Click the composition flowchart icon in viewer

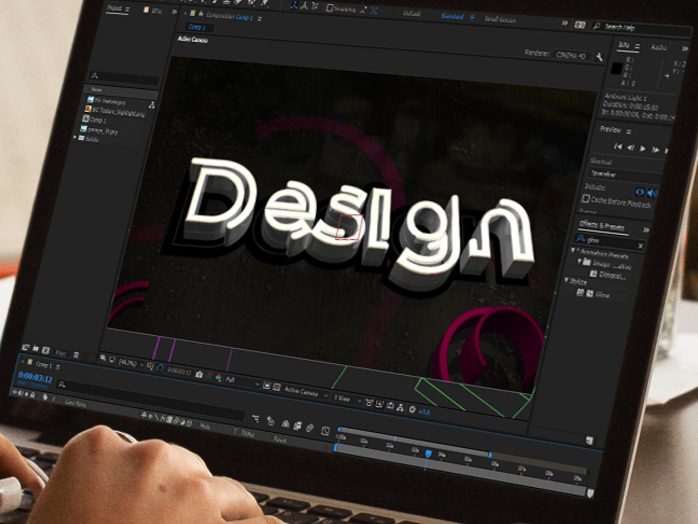pyautogui.click(x=400, y=408)
